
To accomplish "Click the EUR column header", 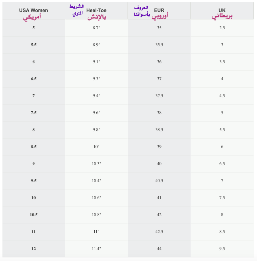I will pyautogui.click(x=159, y=11).
